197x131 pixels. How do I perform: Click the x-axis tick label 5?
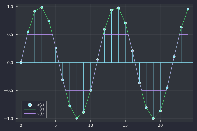pyautogui.click(x=56, y=125)
